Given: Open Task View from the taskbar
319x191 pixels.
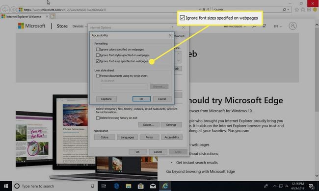Looking at the screenshot, I should [x=104, y=186].
